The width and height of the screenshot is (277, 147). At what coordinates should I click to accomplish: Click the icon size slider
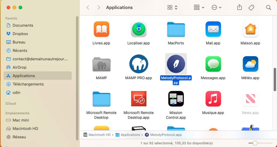(255, 143)
